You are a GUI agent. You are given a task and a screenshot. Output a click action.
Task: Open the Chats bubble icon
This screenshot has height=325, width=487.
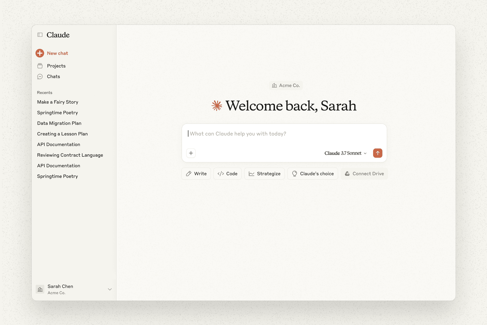tap(40, 77)
